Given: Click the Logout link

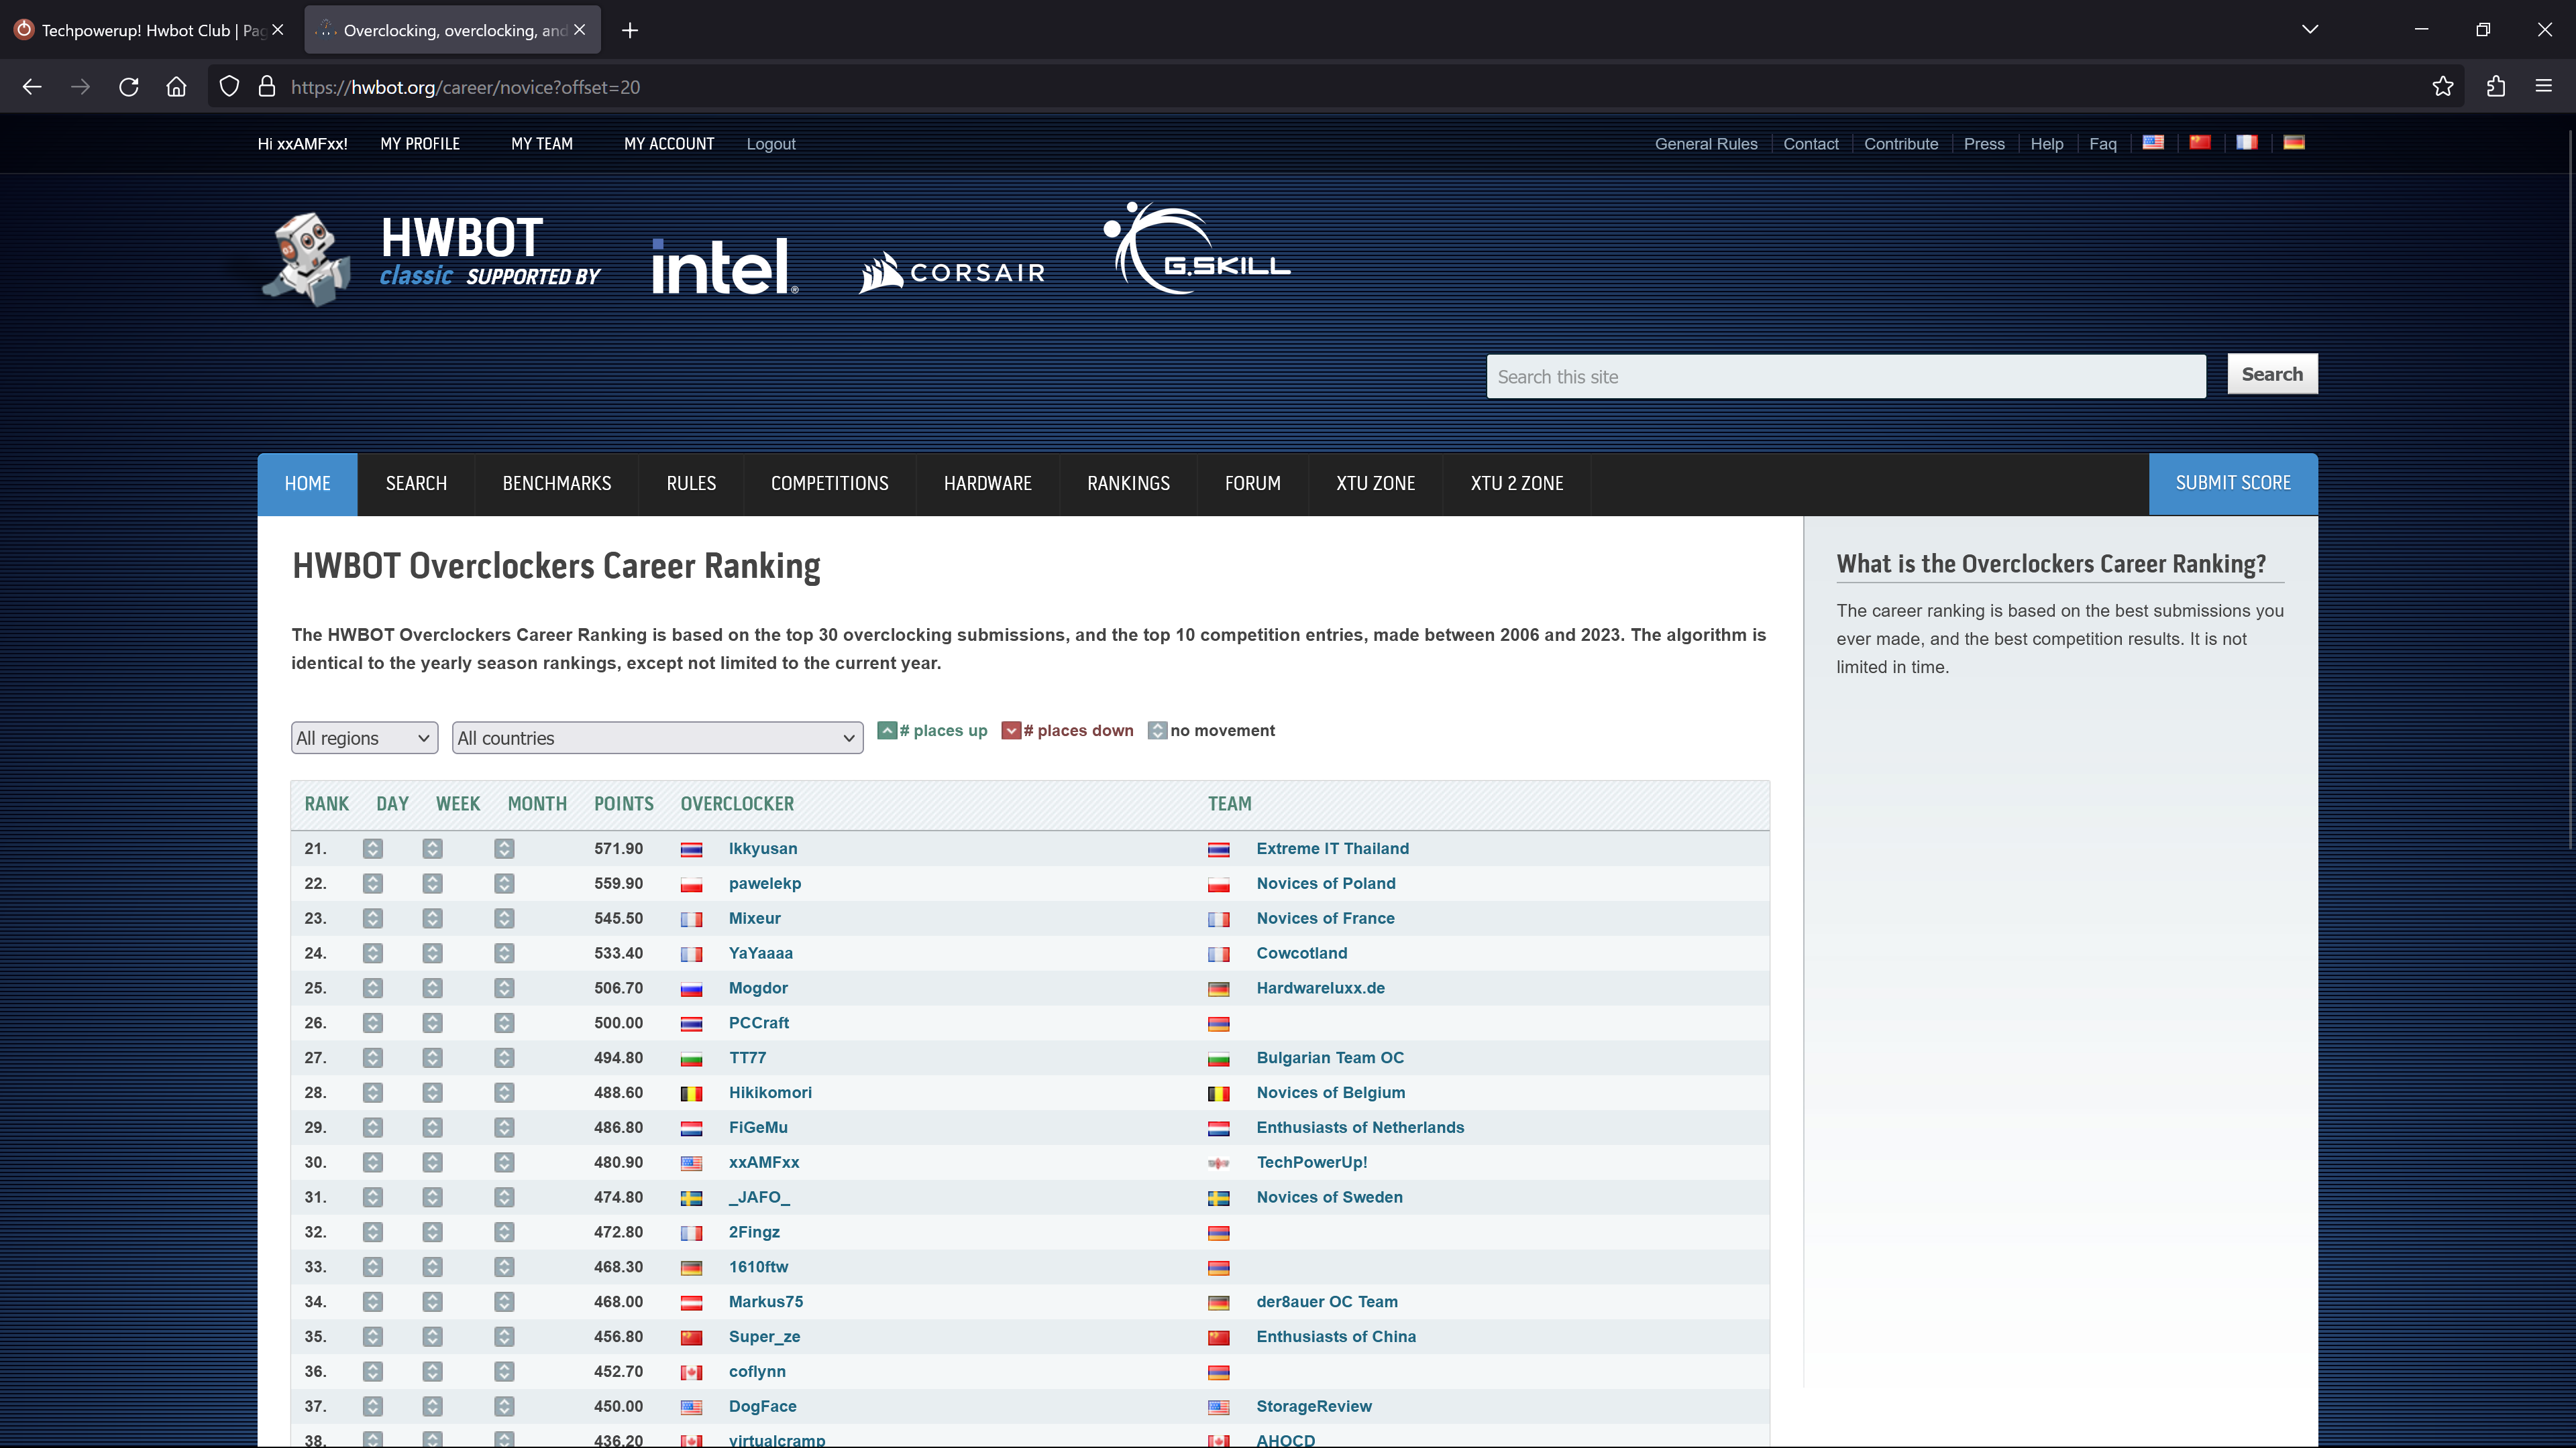Looking at the screenshot, I should [x=771, y=144].
